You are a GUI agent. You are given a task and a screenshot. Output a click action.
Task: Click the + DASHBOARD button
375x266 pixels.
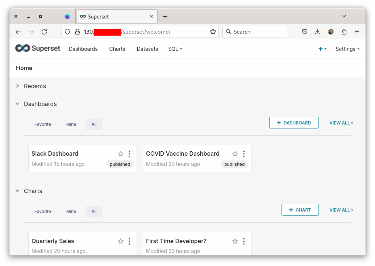click(x=294, y=123)
